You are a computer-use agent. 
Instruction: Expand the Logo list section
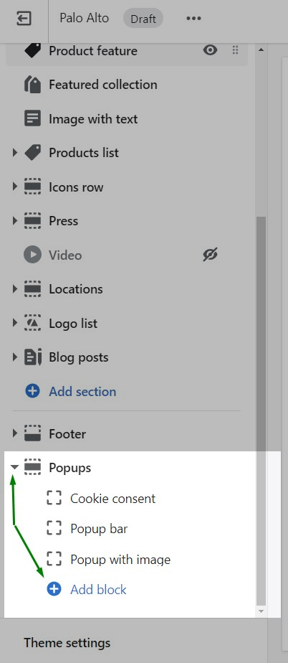pyautogui.click(x=15, y=323)
